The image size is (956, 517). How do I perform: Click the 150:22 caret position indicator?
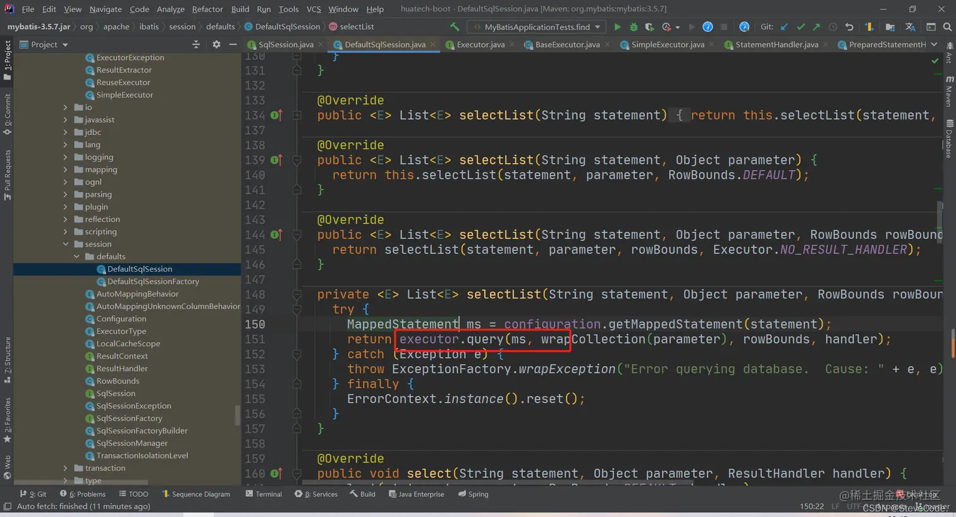pyautogui.click(x=811, y=506)
